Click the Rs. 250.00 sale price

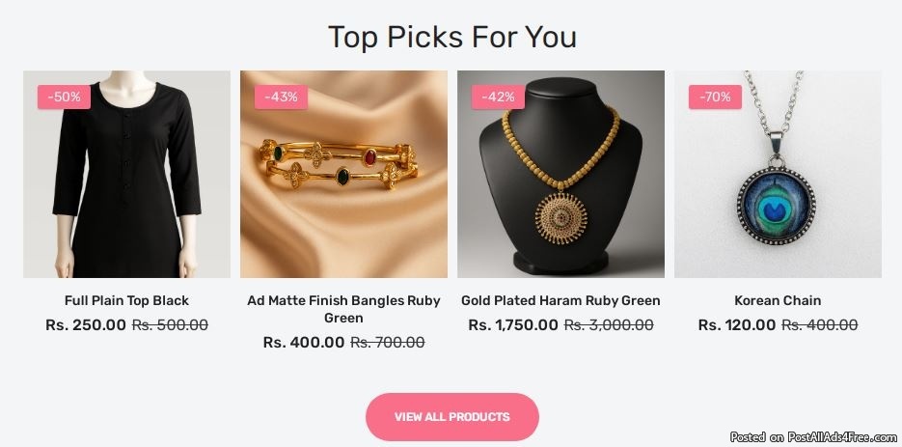[x=86, y=325]
